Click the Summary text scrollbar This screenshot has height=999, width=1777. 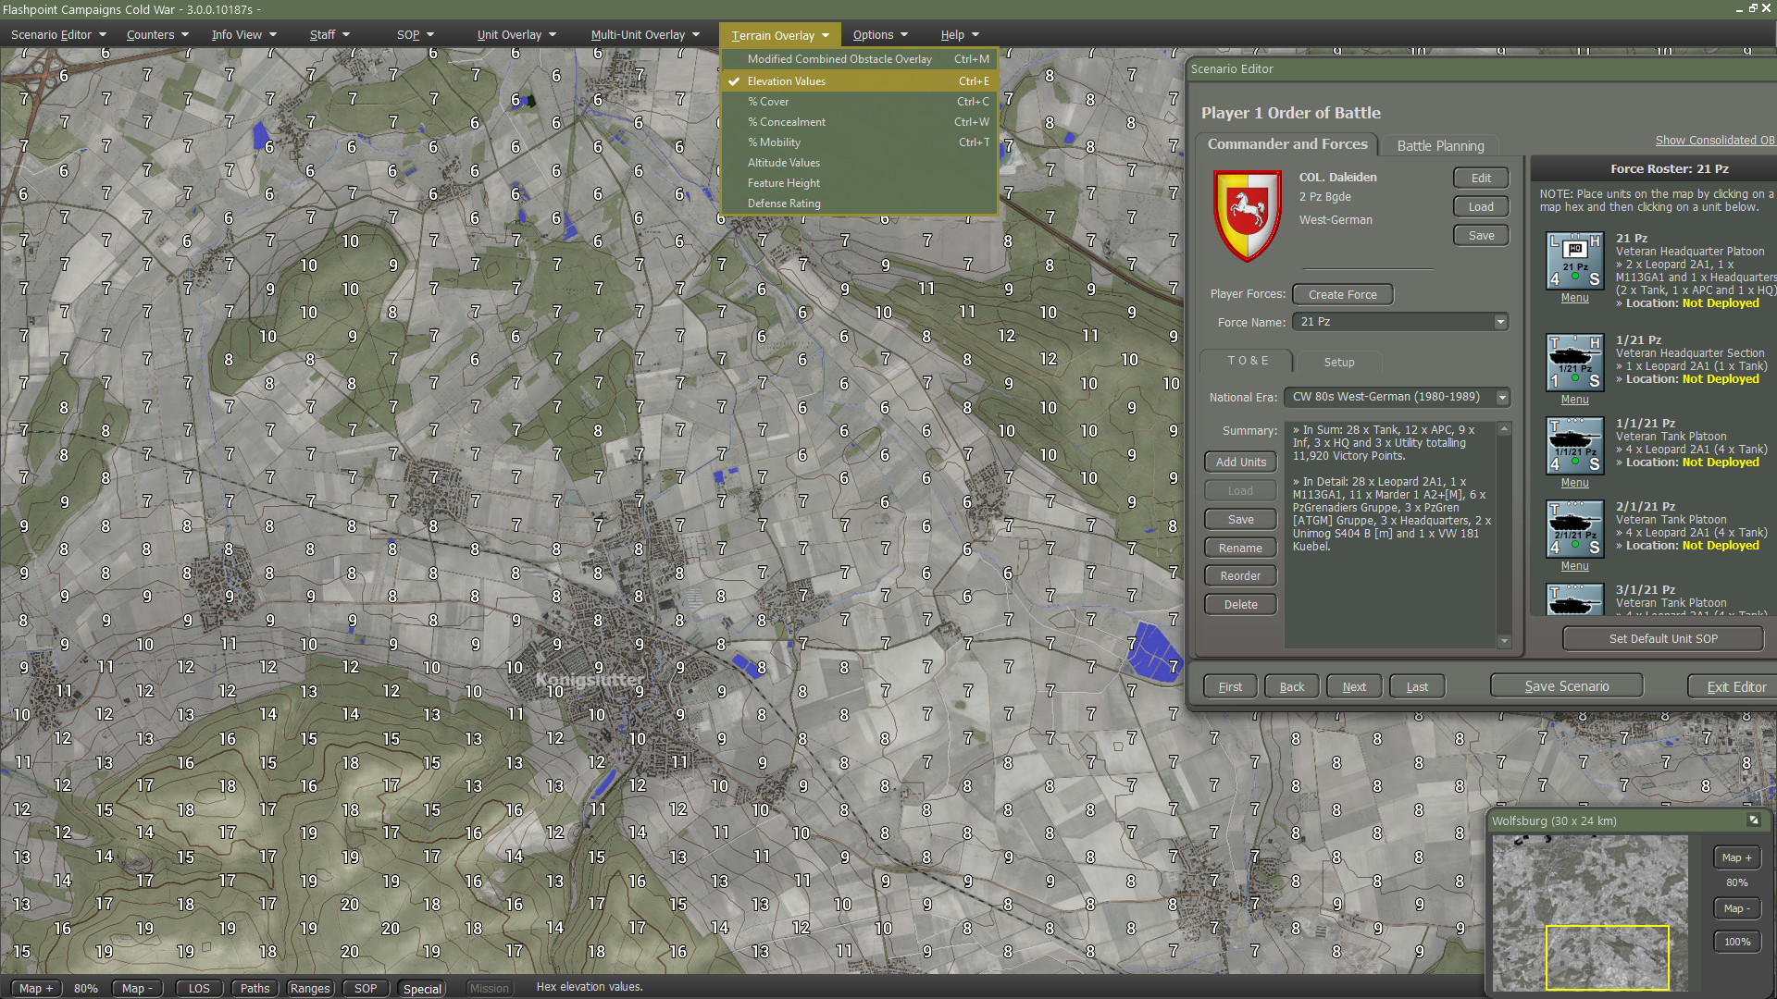(x=1504, y=536)
